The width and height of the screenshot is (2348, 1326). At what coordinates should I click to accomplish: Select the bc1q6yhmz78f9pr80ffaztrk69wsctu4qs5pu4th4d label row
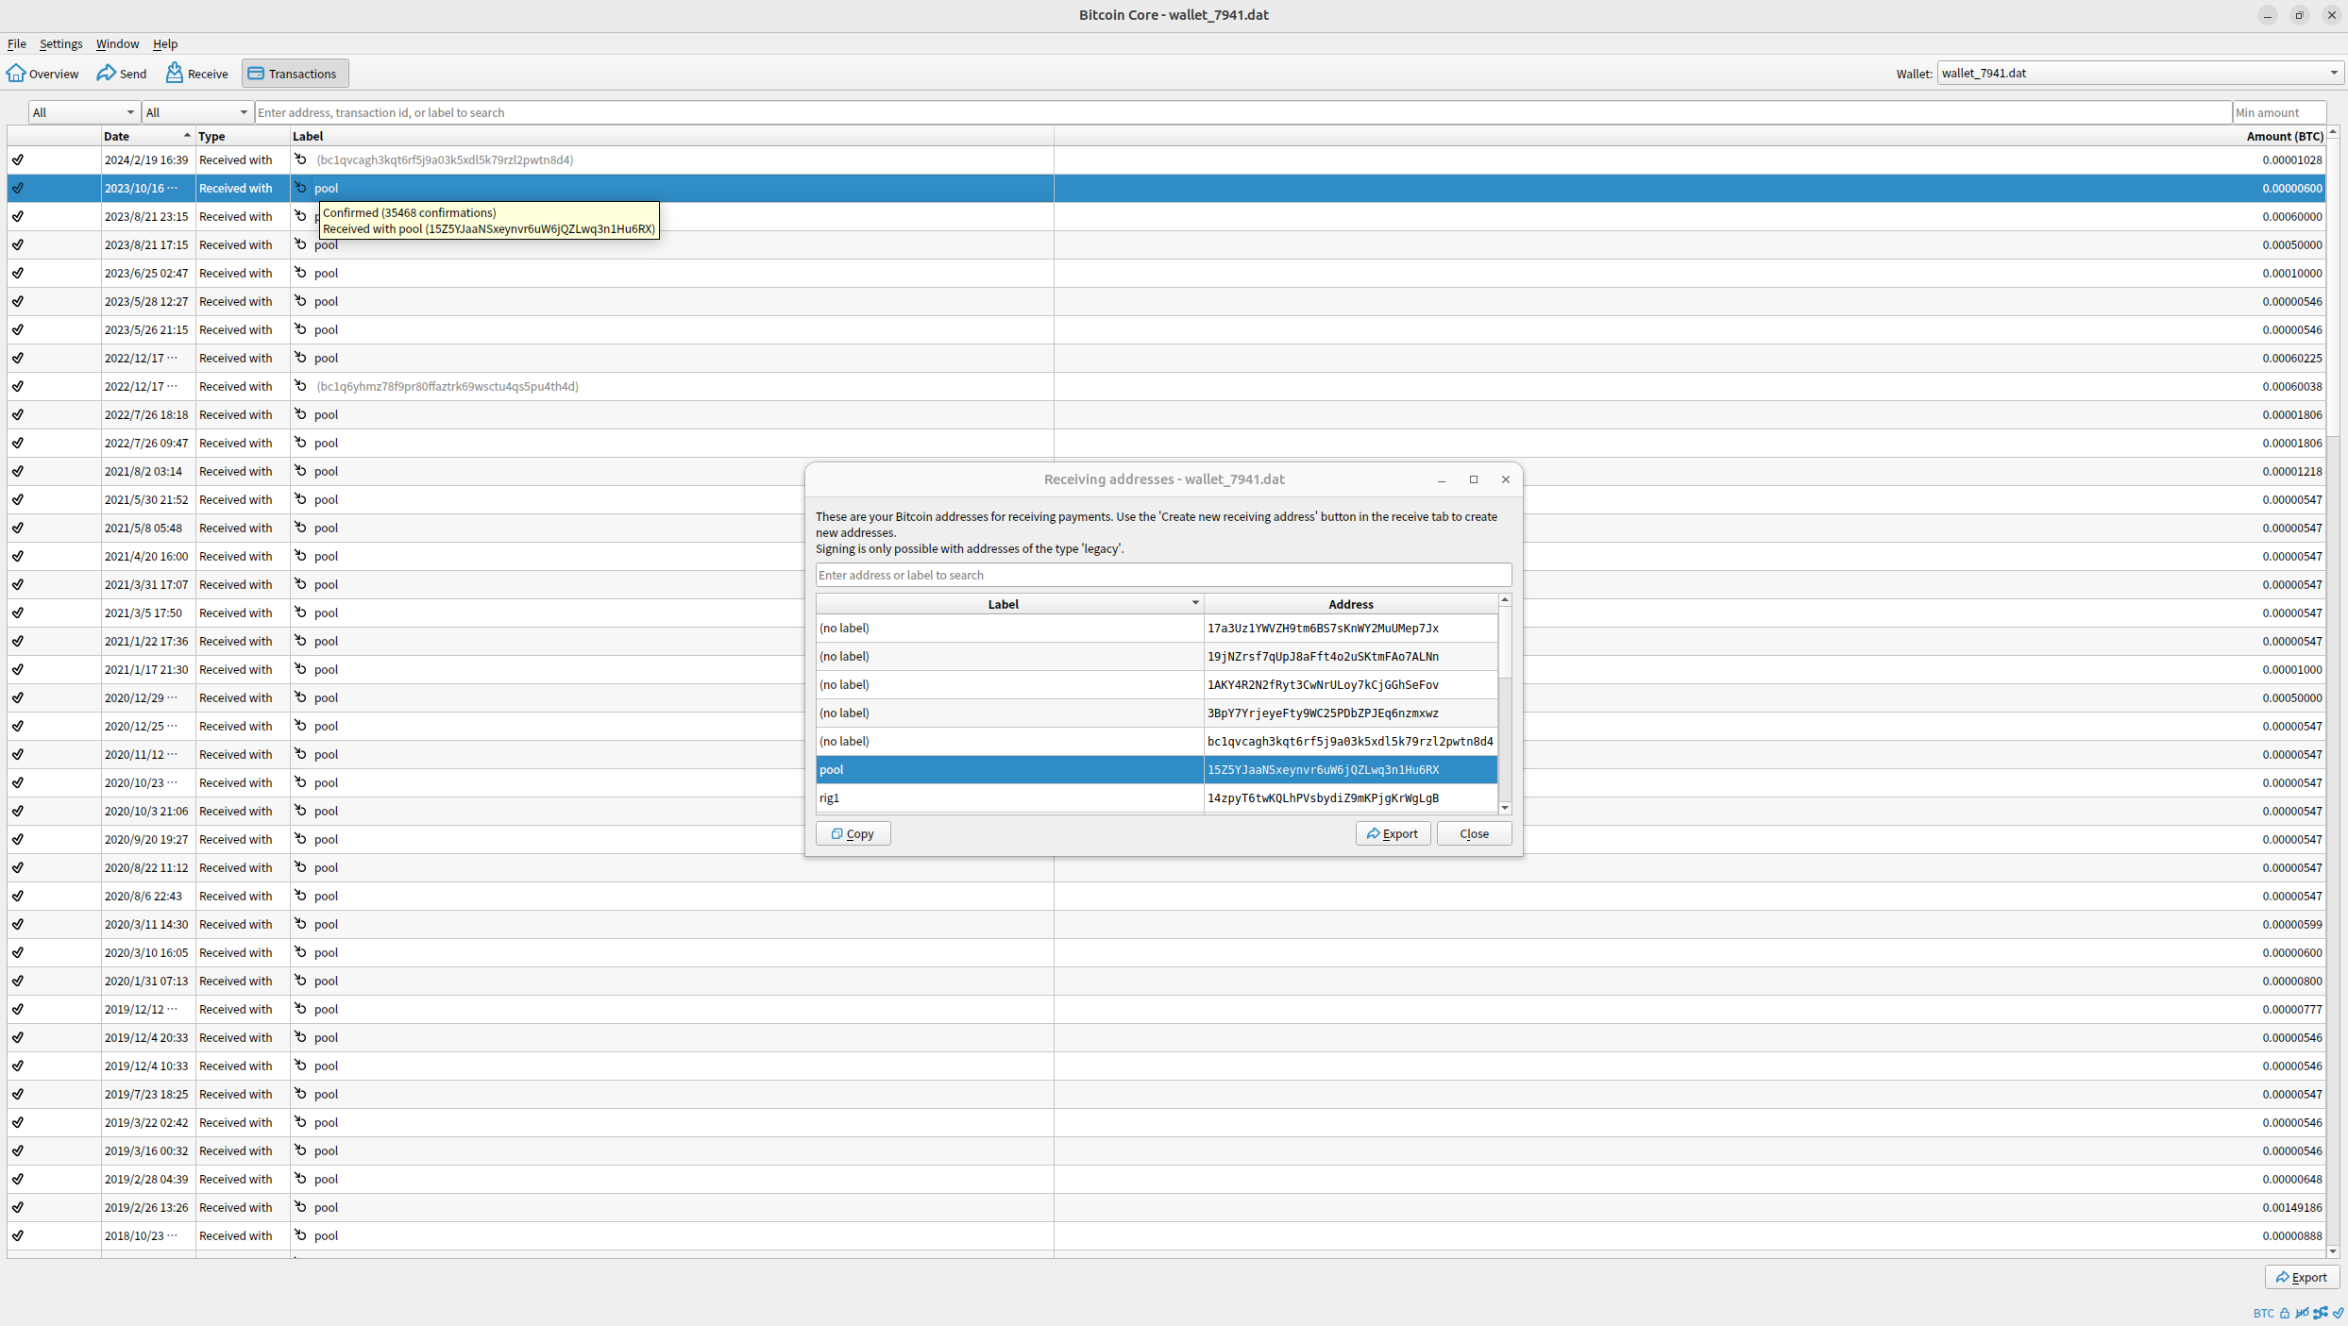[x=671, y=386]
